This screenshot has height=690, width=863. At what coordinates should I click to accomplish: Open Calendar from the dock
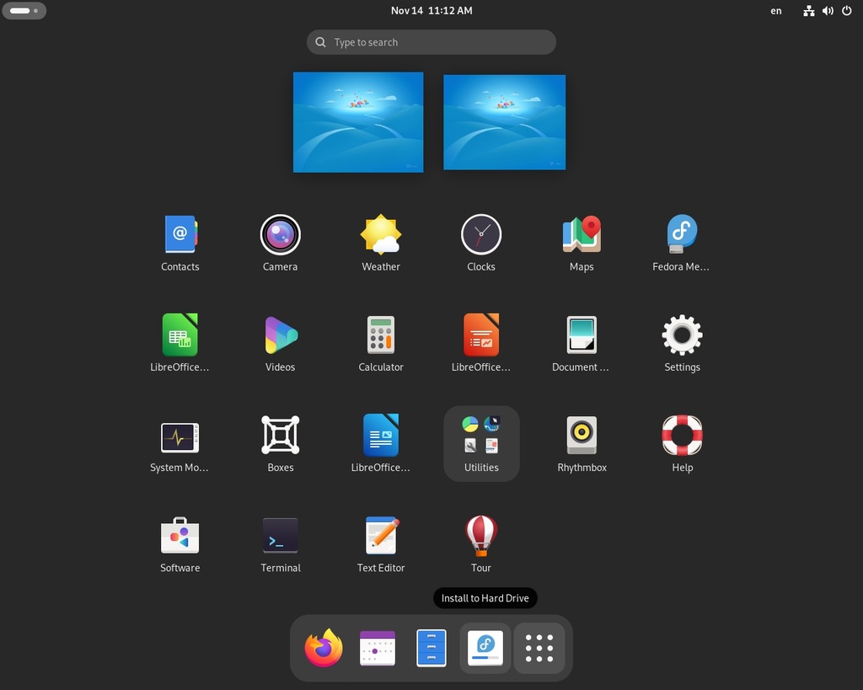377,648
